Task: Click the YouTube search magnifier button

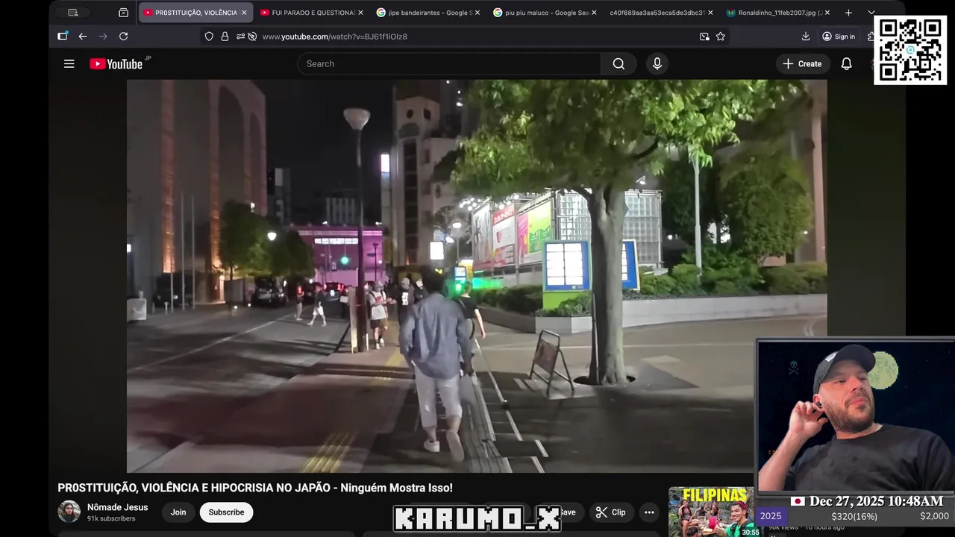Action: point(619,63)
